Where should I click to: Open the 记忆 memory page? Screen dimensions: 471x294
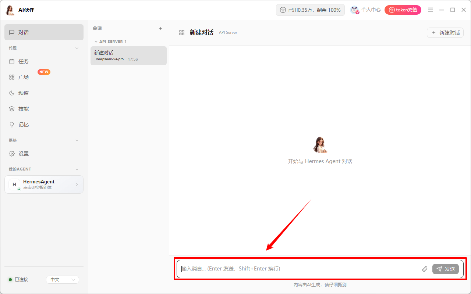click(44, 125)
